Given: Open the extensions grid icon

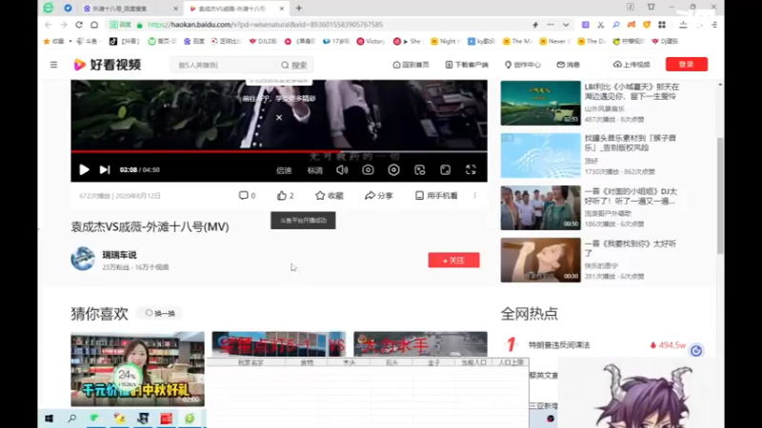Looking at the screenshot, I should 662,25.
